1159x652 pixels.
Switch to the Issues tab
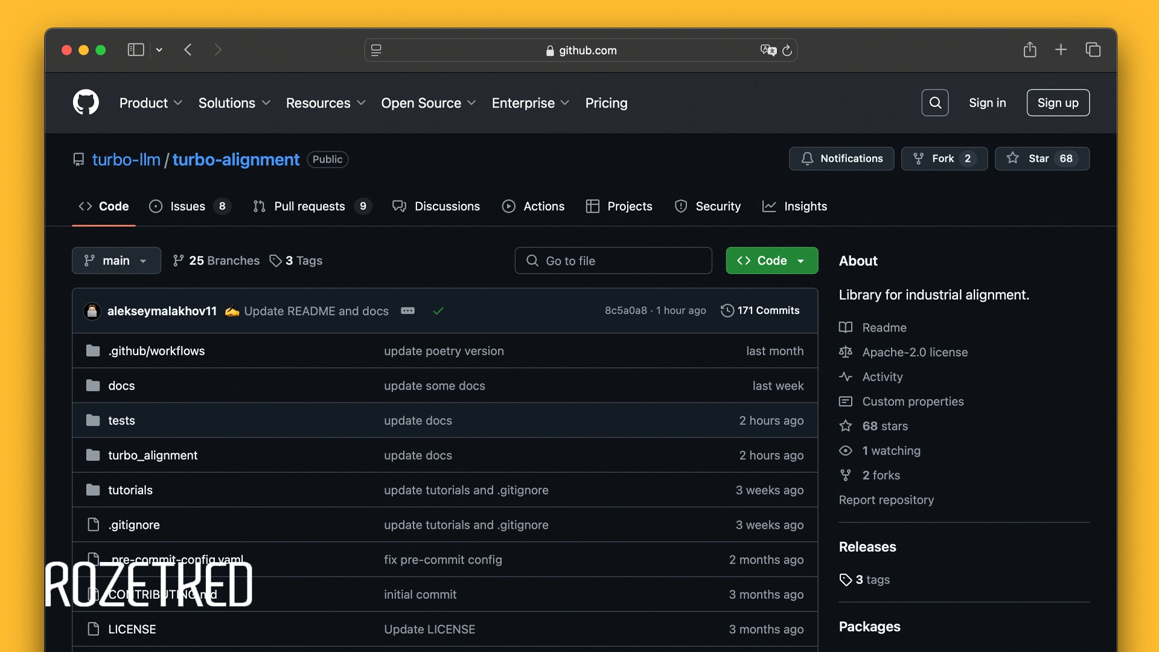click(189, 206)
